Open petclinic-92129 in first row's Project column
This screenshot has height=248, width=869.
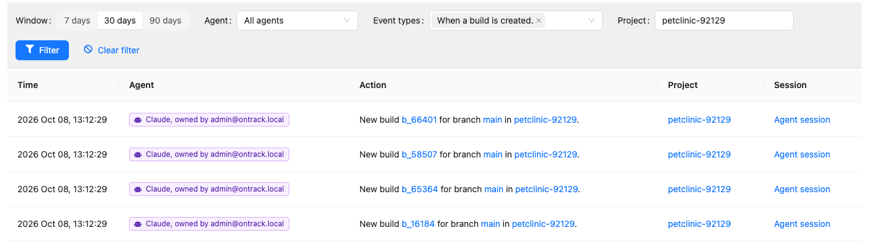pyautogui.click(x=700, y=120)
